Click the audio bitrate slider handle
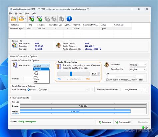This screenshot has width=158, height=137. [x=71, y=74]
